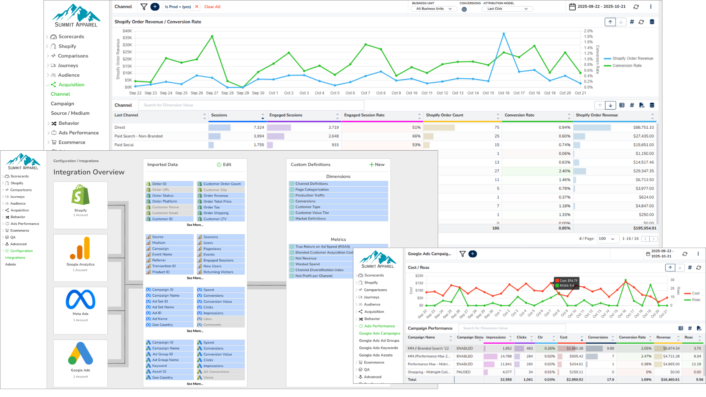This screenshot has width=706, height=397.
Task: Refresh the Shopify Order Revenue chart
Action: 642,22
